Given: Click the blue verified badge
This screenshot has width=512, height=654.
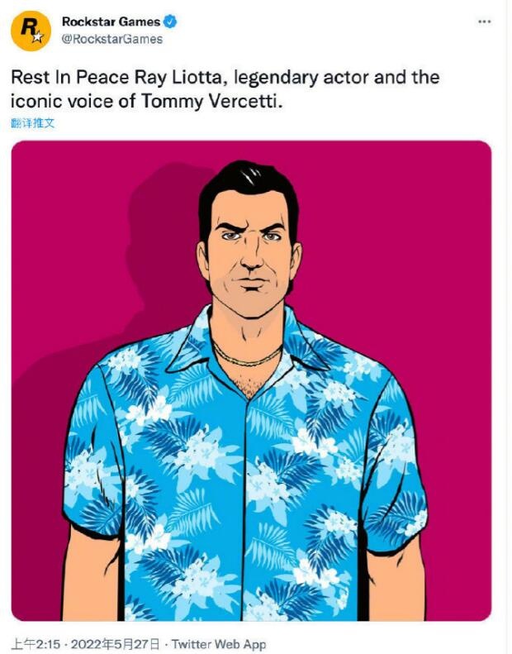Looking at the screenshot, I should (x=170, y=21).
